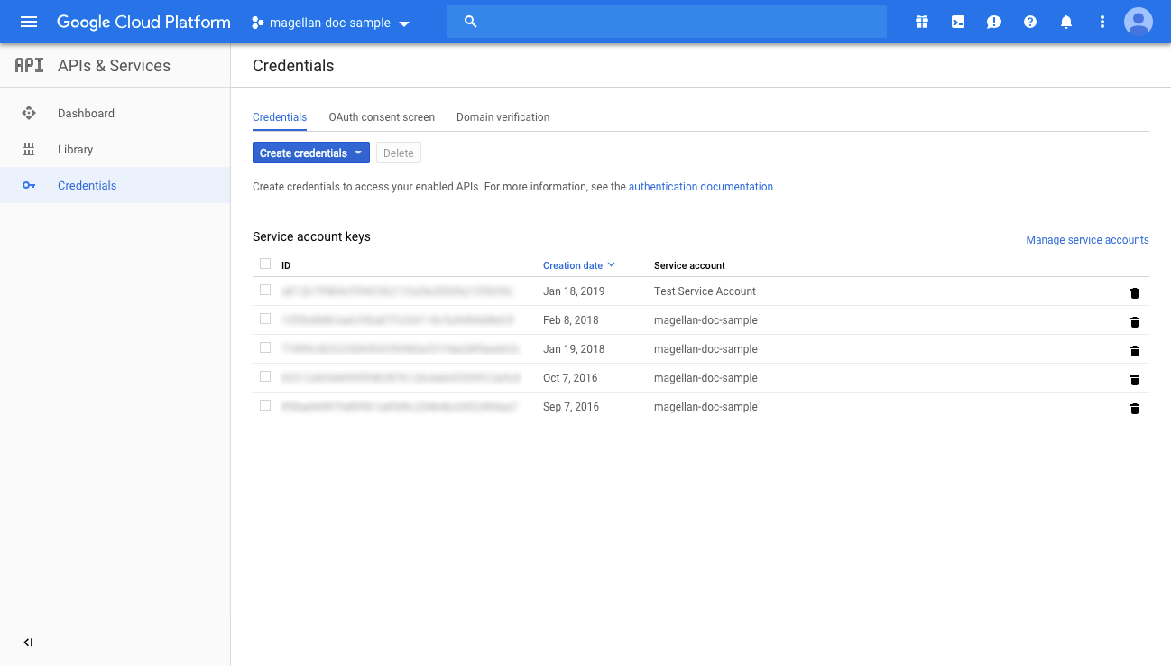This screenshot has height=666, width=1171.
Task: Click the Delete button
Action: pos(398,153)
